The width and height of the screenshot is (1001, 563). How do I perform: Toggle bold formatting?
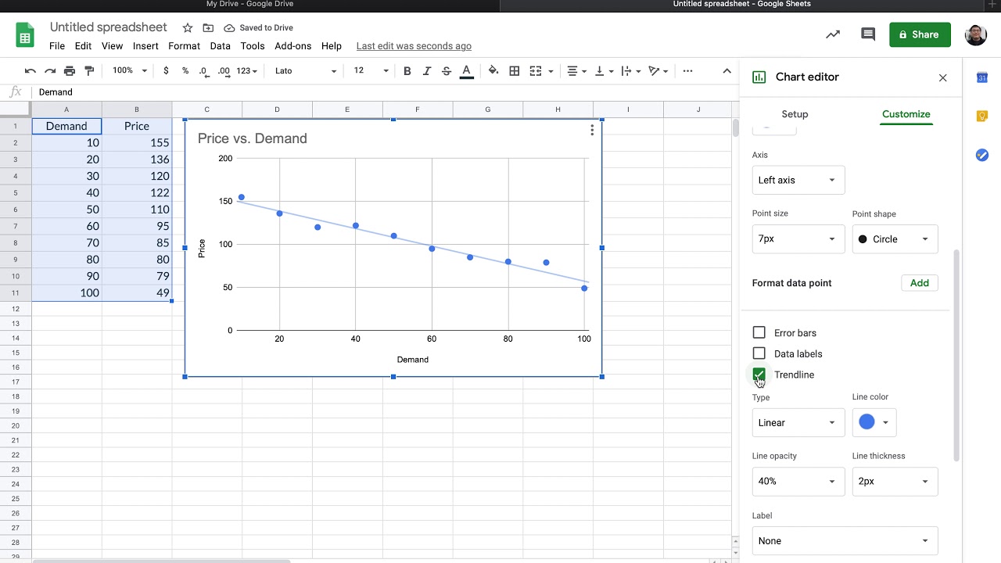click(x=407, y=70)
